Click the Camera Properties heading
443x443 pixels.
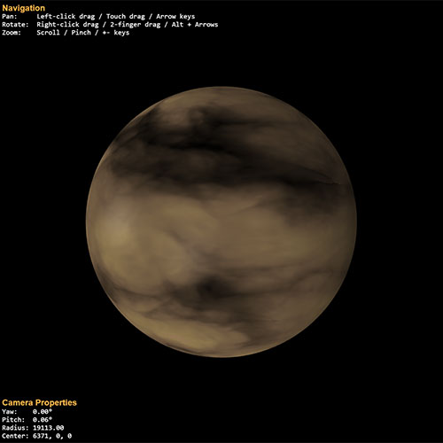point(39,402)
